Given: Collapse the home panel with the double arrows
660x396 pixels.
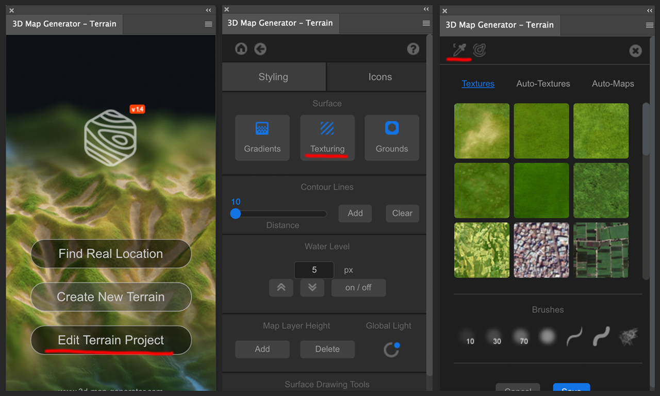Looking at the screenshot, I should click(x=208, y=10).
